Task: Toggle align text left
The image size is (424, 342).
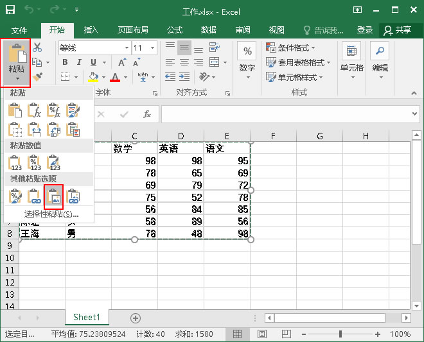Action: tap(170, 62)
